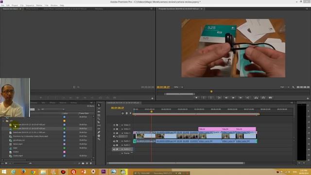Step back one frame in Program monitor

(x=226, y=98)
